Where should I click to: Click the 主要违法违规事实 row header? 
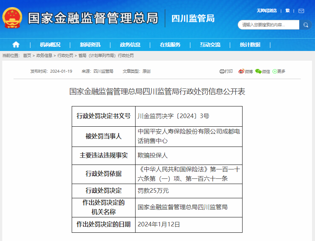point(104,156)
